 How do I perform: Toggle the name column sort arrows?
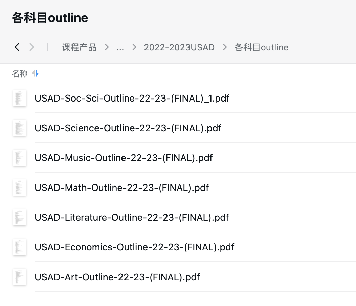pos(36,73)
